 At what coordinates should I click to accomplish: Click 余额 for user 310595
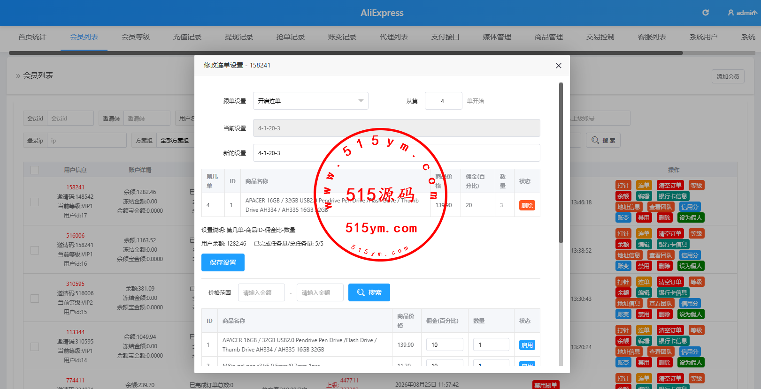pyautogui.click(x=623, y=292)
